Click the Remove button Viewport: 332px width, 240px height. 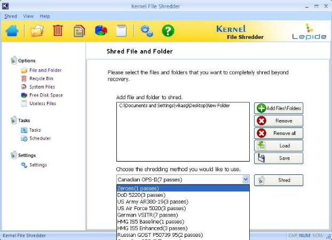[x=279, y=121]
